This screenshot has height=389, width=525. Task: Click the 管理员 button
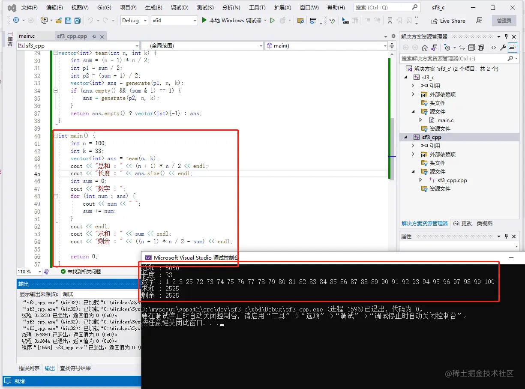[x=504, y=21]
